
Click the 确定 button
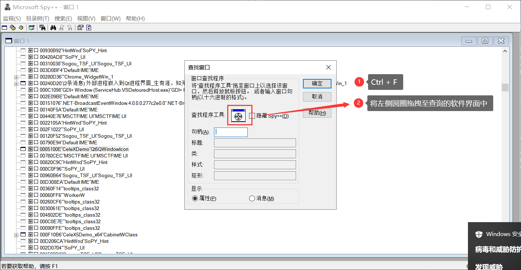click(x=317, y=84)
